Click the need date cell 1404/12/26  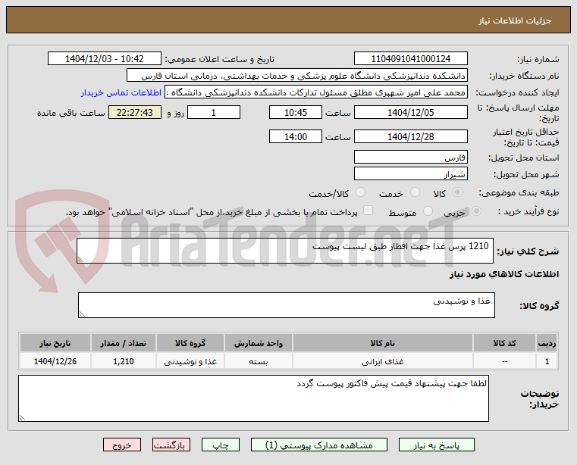point(55,362)
